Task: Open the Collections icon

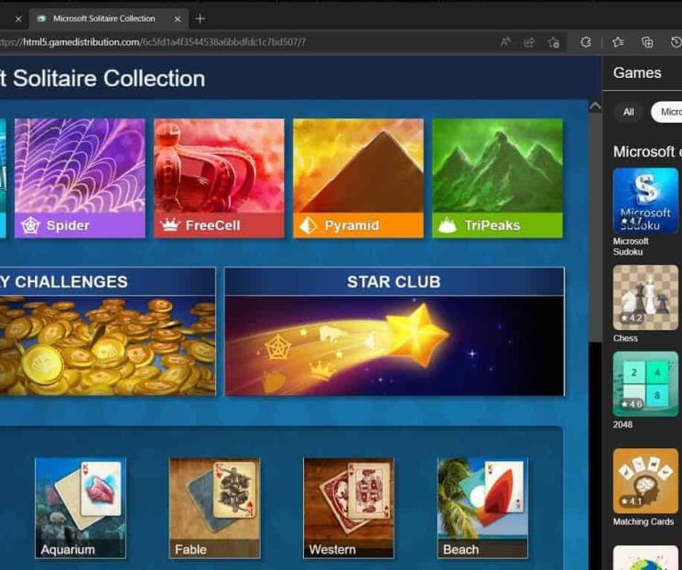Action: [647, 42]
